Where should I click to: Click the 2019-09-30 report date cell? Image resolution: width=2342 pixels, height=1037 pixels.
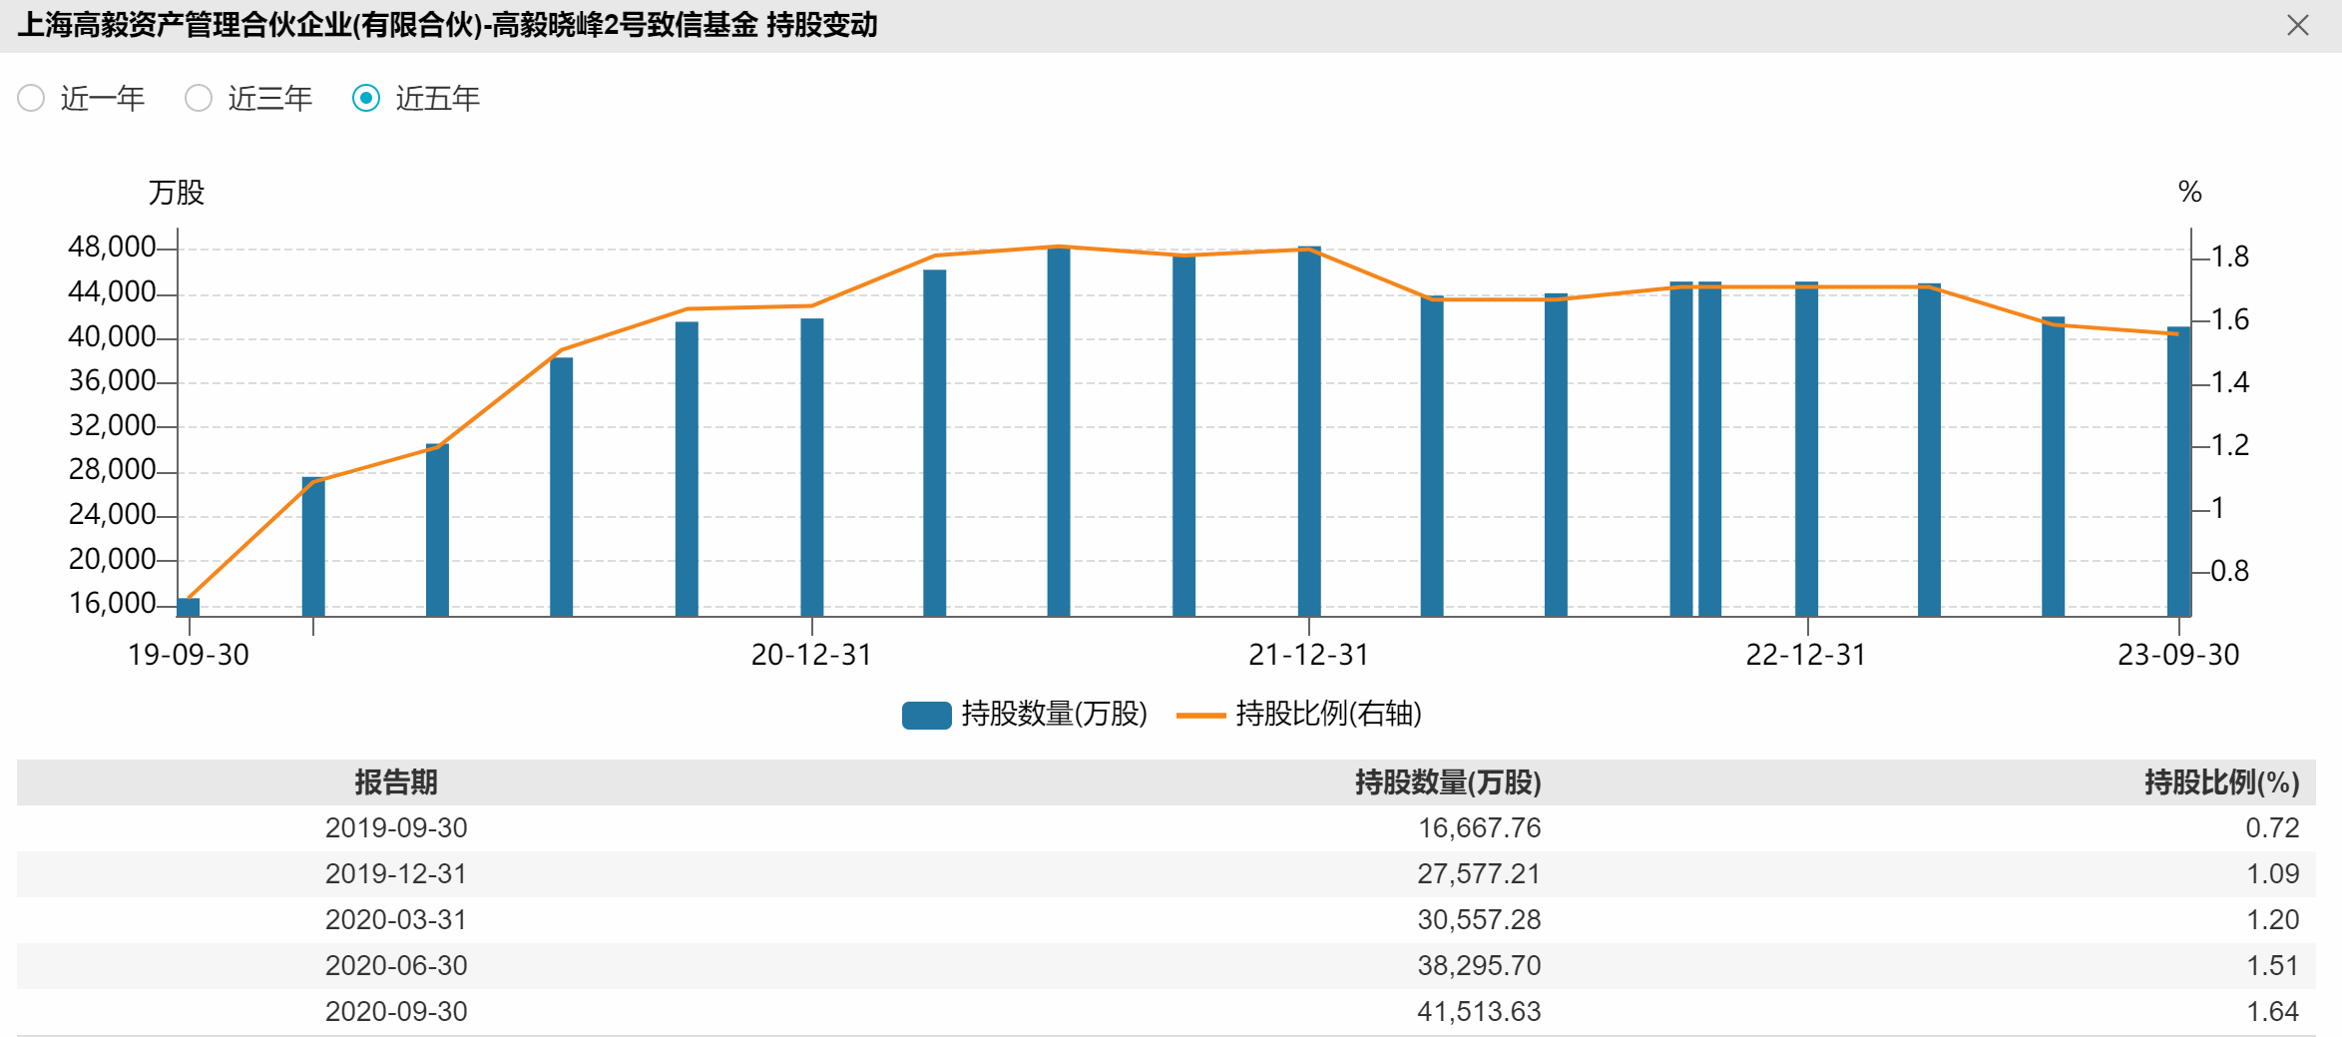tap(396, 828)
